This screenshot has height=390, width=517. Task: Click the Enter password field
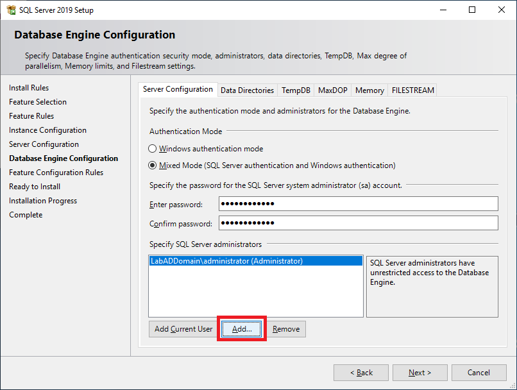[358, 204]
